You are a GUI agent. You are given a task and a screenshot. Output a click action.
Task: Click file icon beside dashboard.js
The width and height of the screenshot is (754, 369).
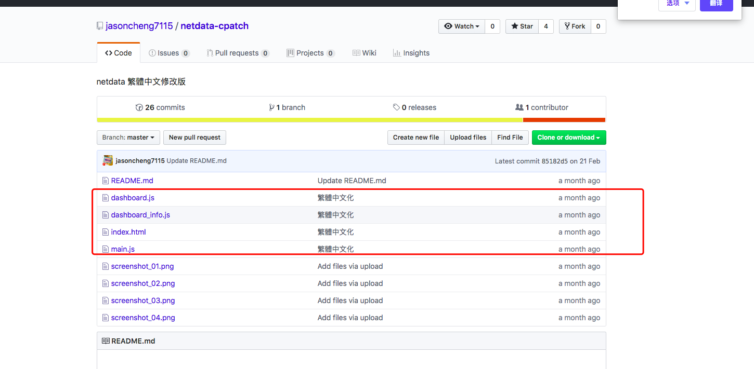105,198
